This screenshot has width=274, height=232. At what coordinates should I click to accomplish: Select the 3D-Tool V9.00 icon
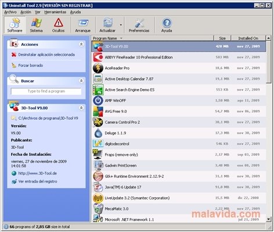click(98, 47)
